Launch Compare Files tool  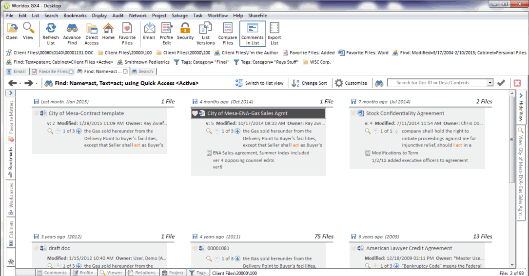(x=228, y=34)
